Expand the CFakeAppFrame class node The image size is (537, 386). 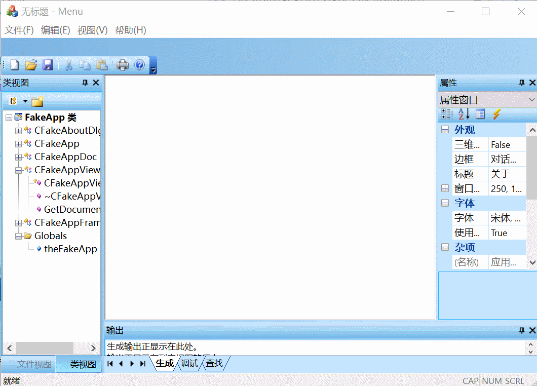(19, 223)
